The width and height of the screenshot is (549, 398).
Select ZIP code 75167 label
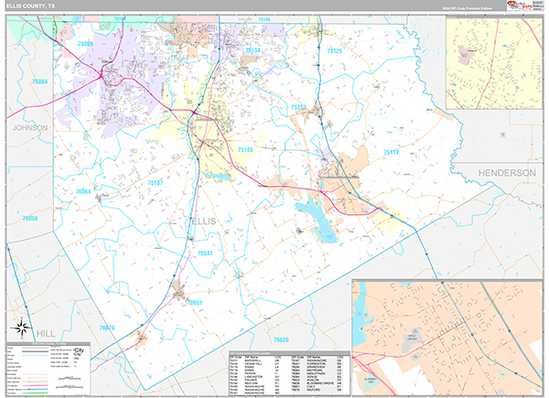click(x=156, y=182)
